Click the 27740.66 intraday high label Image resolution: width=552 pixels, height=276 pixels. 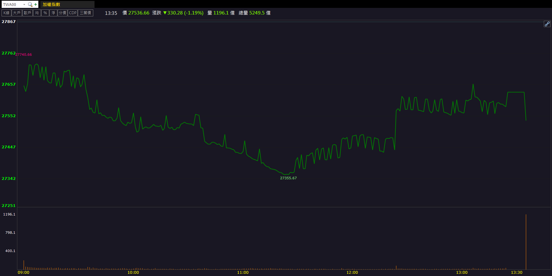coord(24,55)
